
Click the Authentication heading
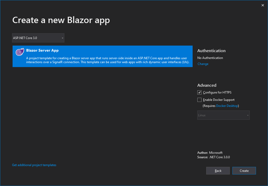[x=211, y=51]
